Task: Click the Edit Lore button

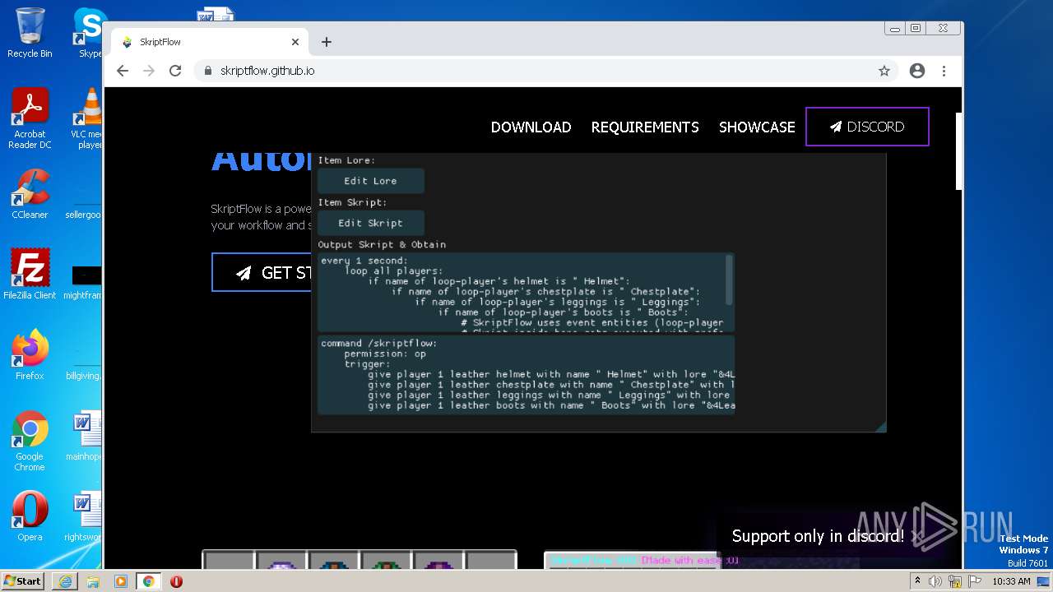Action: coord(371,181)
